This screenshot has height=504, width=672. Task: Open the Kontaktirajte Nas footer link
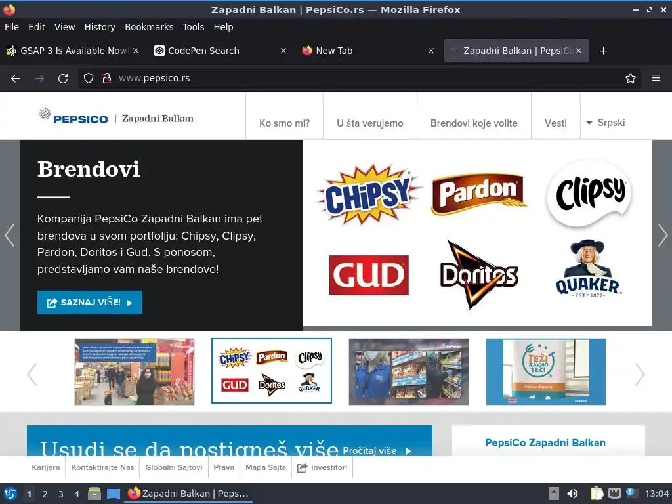click(x=102, y=467)
